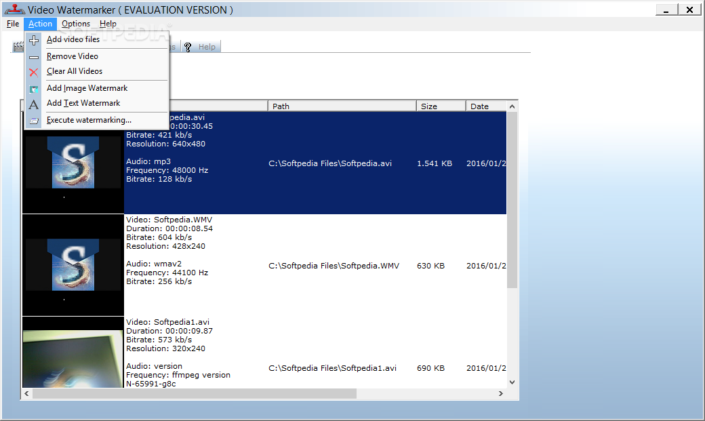Click the vertical scrollbar down arrow
Image resolution: width=705 pixels, height=421 pixels.
click(x=512, y=382)
